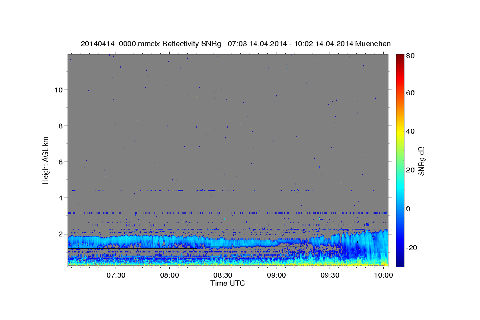This screenshot has width=480, height=320.
Task: Click the 07:30 time tick label
Action: click(116, 276)
